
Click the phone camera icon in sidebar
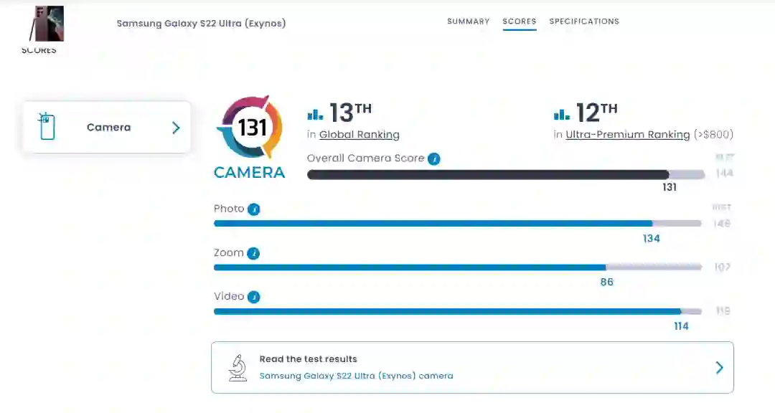(x=47, y=127)
